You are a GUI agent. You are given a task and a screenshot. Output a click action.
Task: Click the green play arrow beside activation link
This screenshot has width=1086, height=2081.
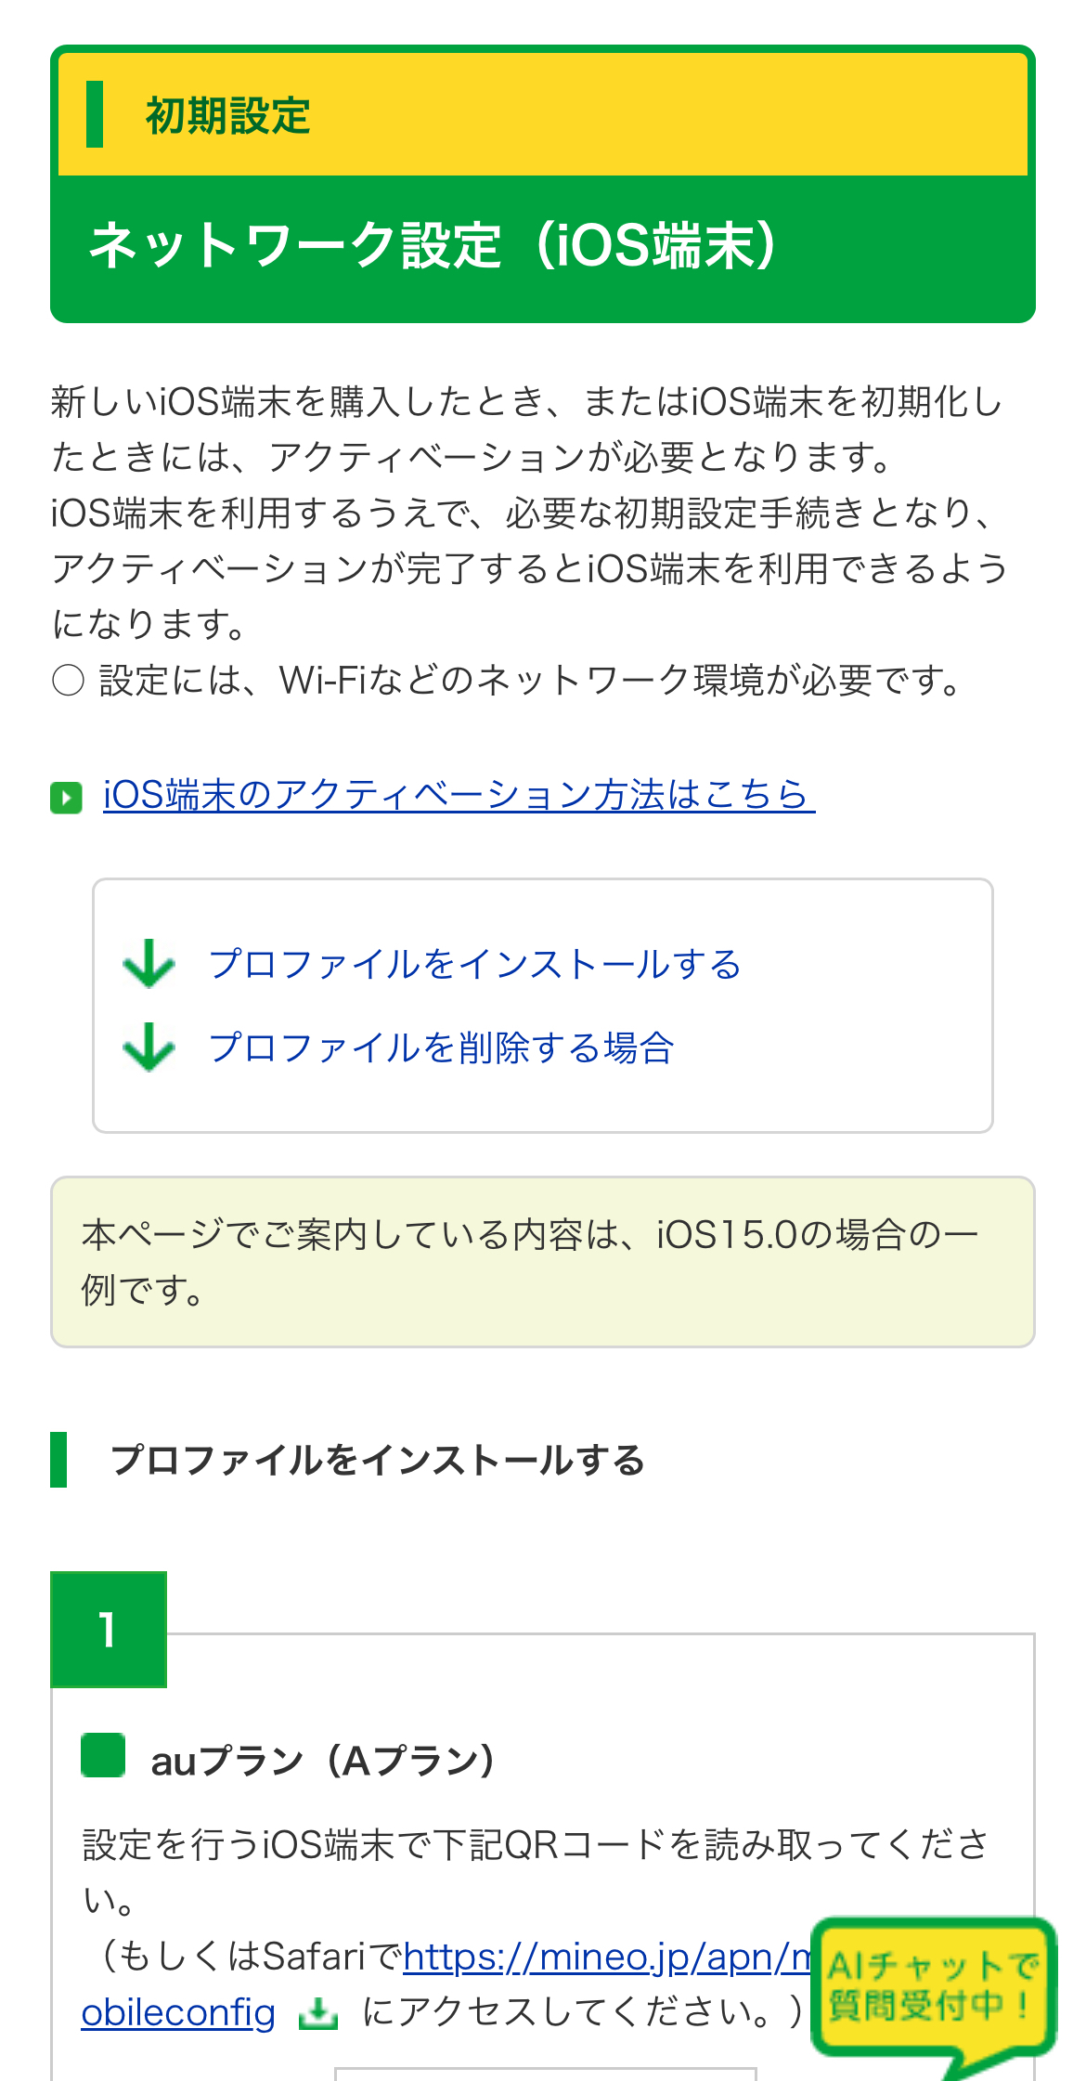coord(66,798)
